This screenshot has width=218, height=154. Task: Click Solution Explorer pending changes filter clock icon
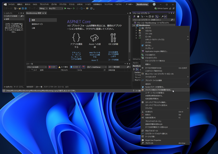pyautogui.click(x=142, y=17)
